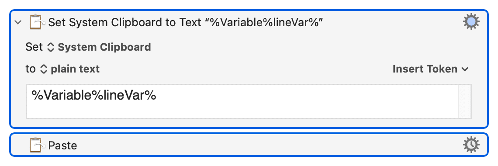498x166 pixels.
Task: Open the Insert Token menu
Action: tap(430, 69)
